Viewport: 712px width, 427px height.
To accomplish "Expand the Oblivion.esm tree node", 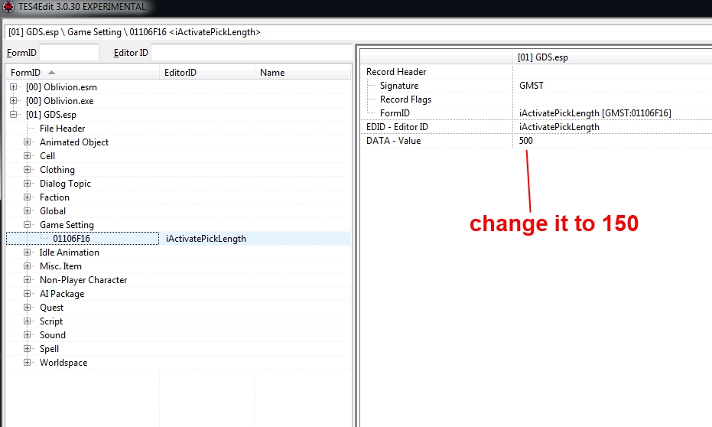I will click(14, 87).
